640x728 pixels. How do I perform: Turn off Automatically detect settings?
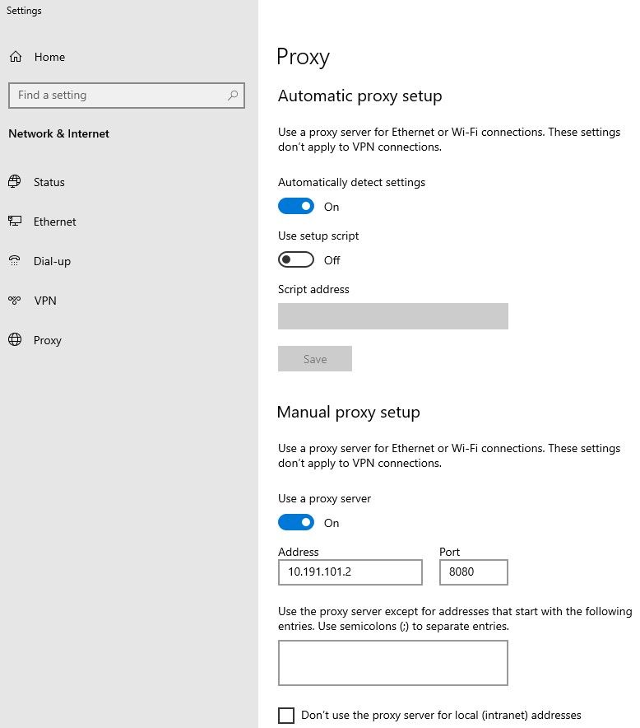point(296,206)
